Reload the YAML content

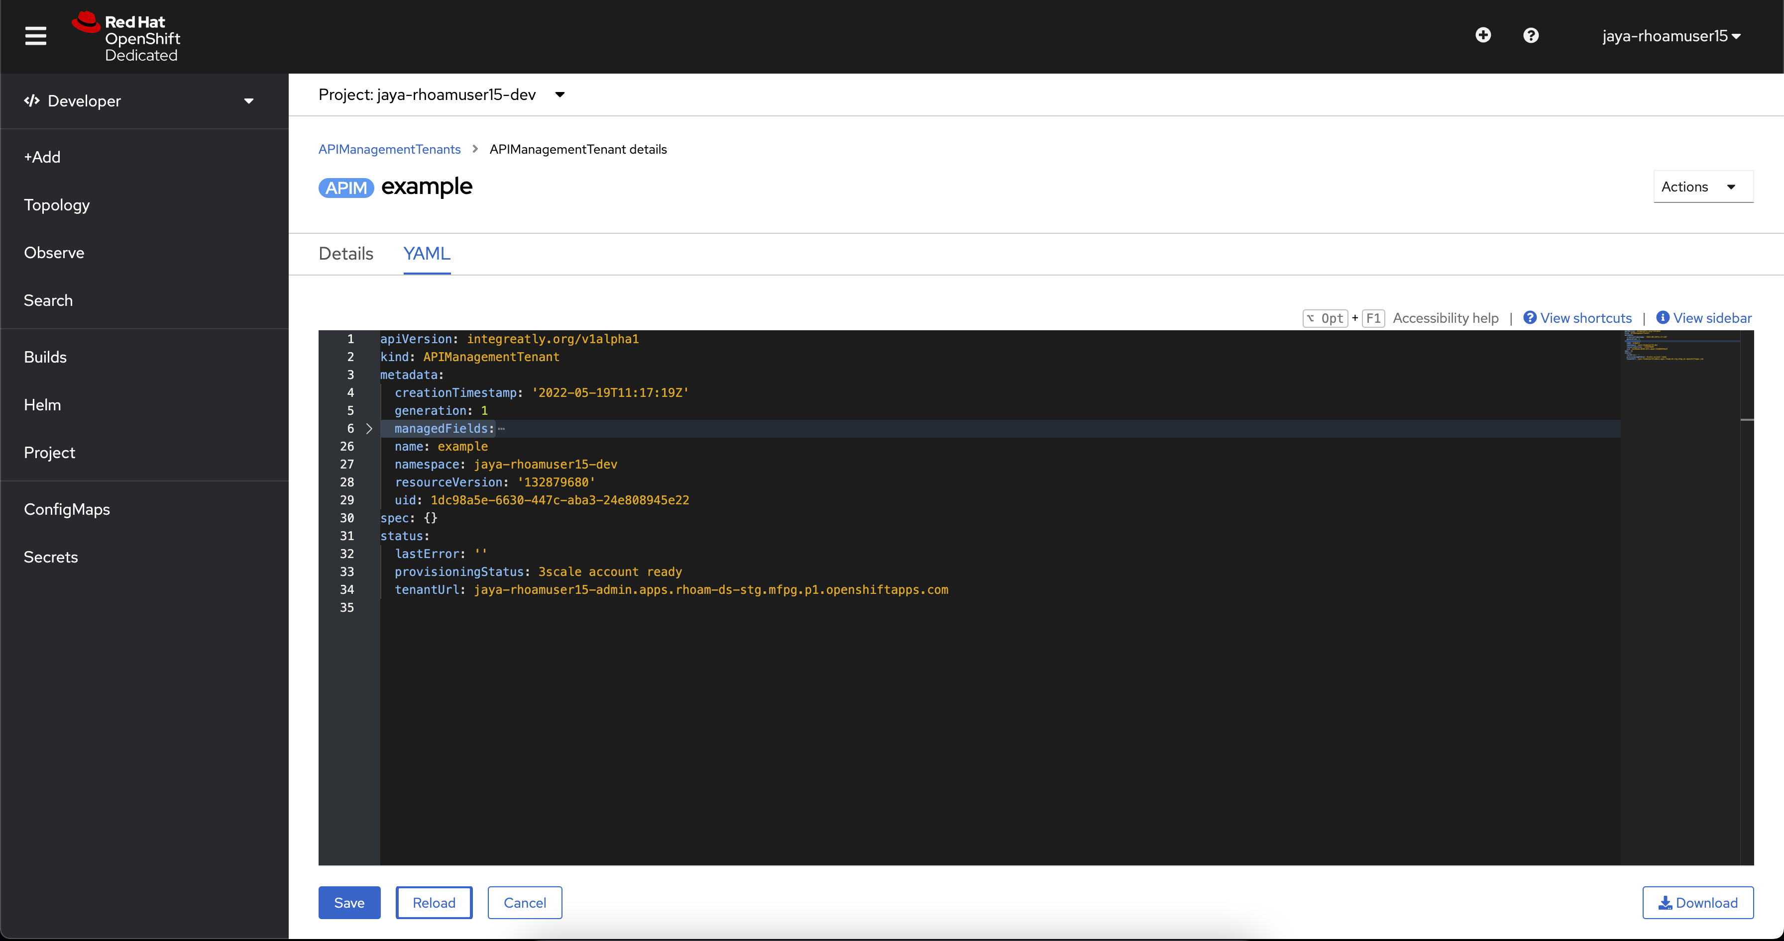coord(434,902)
